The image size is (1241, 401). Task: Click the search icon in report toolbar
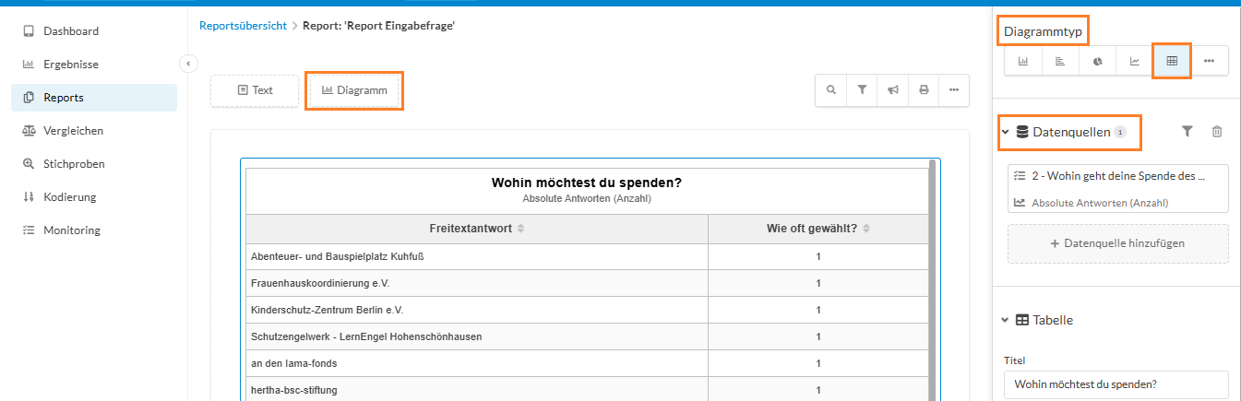[831, 90]
